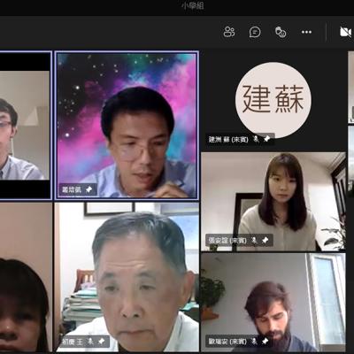
Task: Open the participants panel
Action: (x=229, y=32)
